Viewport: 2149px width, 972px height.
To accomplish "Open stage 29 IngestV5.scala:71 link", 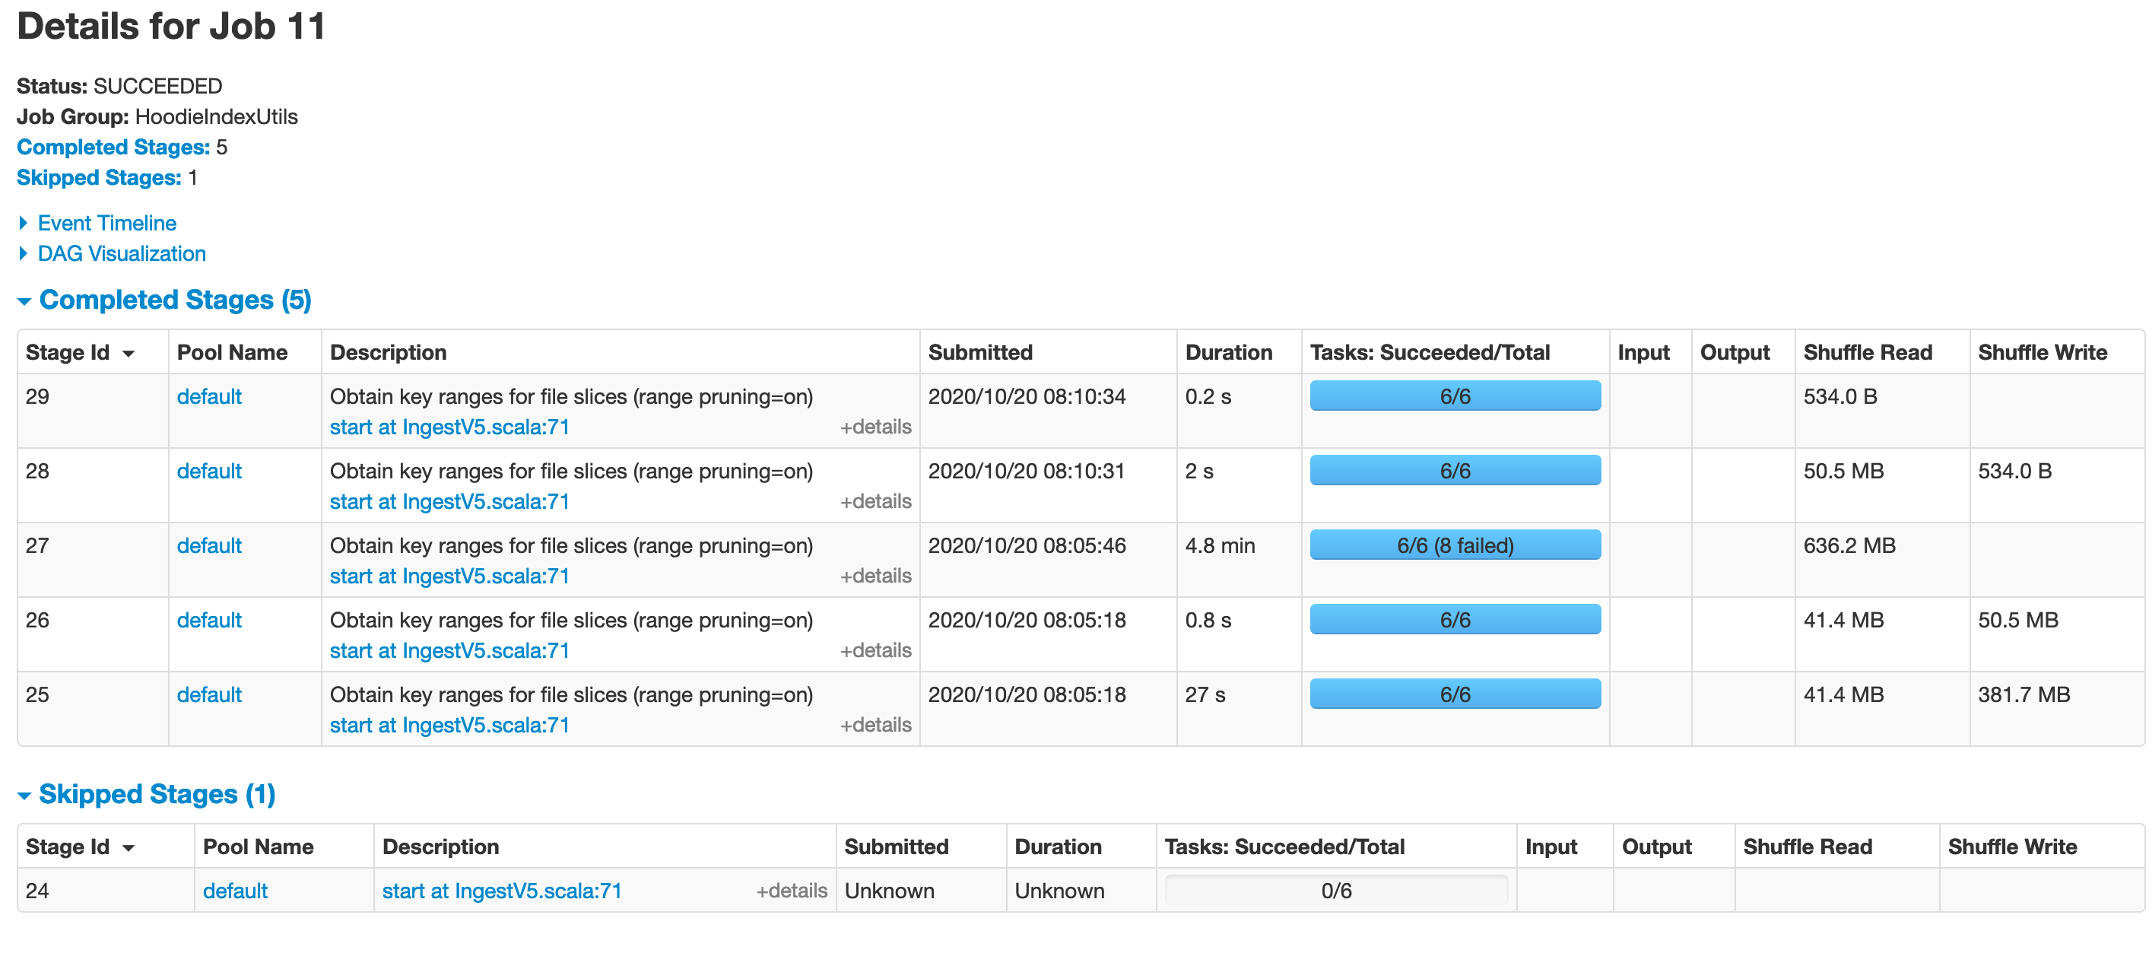I will 449,427.
